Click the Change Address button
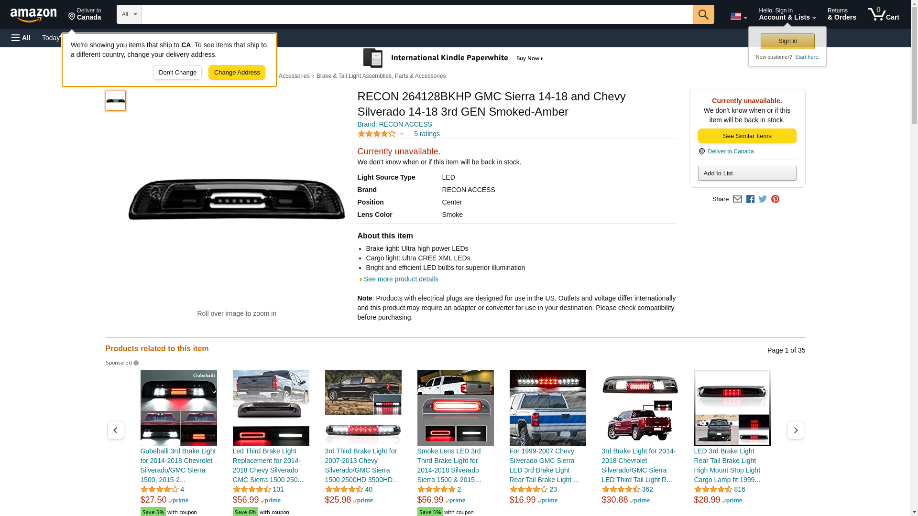The image size is (918, 516). 237,73
